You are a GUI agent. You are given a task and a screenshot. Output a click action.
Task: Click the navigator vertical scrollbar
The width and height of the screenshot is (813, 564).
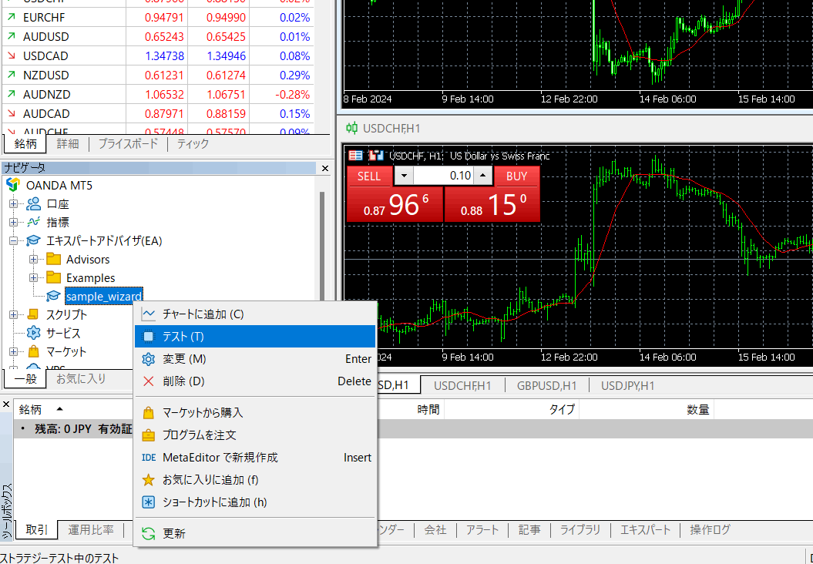(x=322, y=247)
